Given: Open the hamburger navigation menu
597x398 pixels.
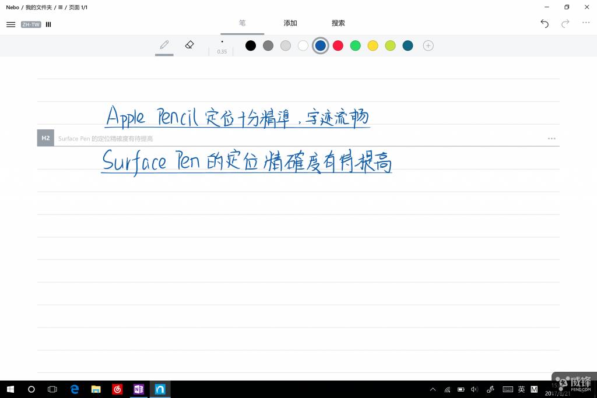Looking at the screenshot, I should click(x=10, y=24).
